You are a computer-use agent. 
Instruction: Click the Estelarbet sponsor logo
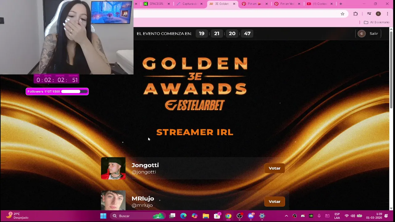[x=195, y=105]
